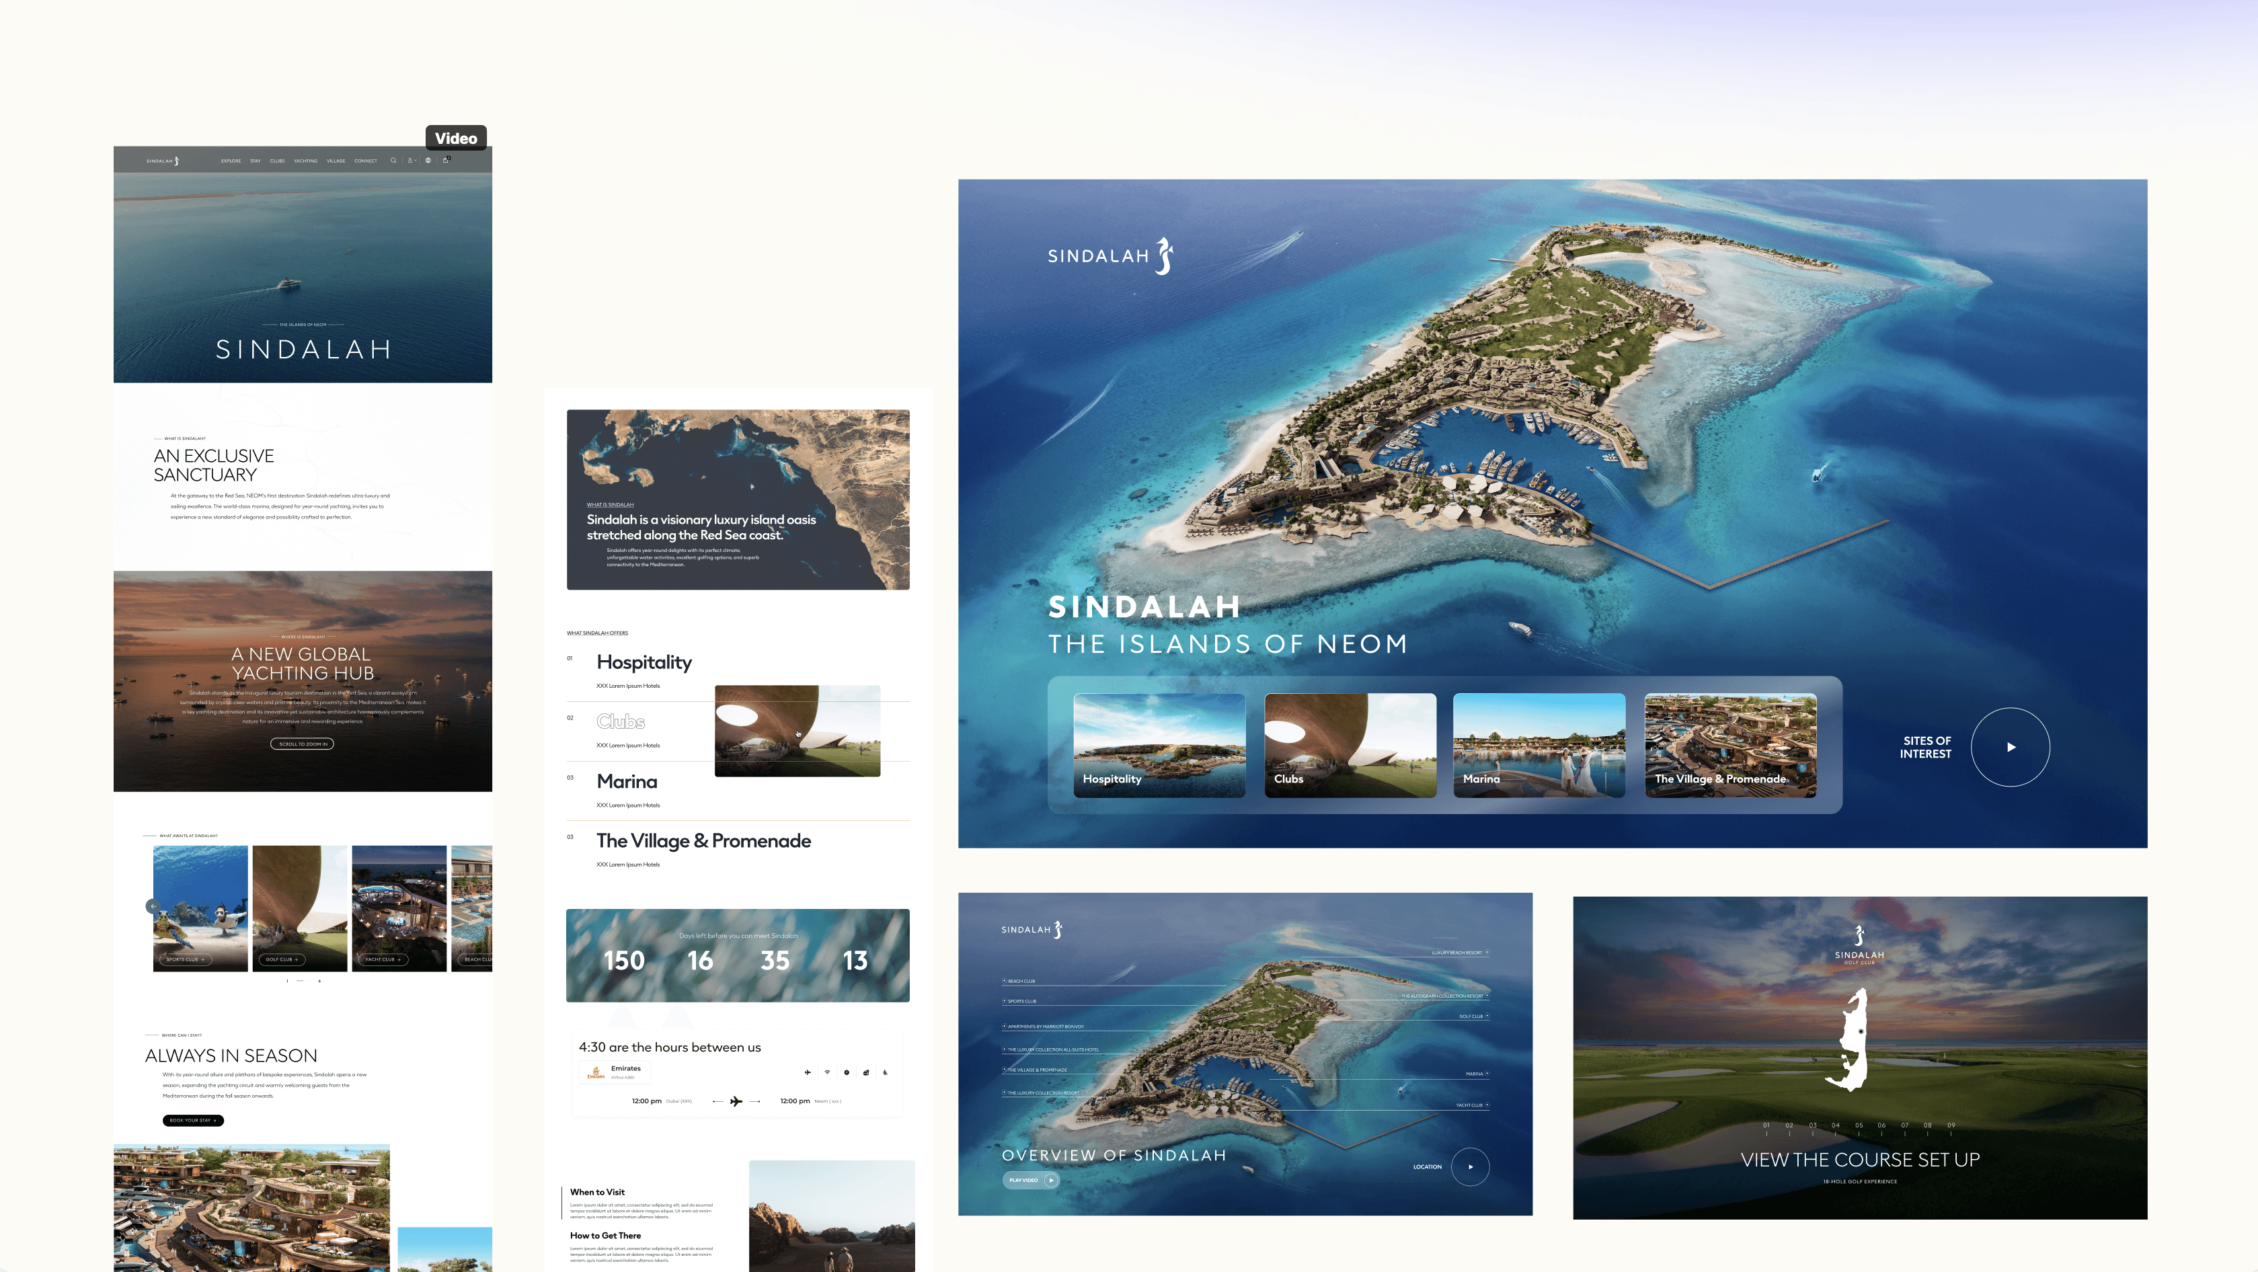
Task: Expand the Marina offer row
Action: (626, 782)
